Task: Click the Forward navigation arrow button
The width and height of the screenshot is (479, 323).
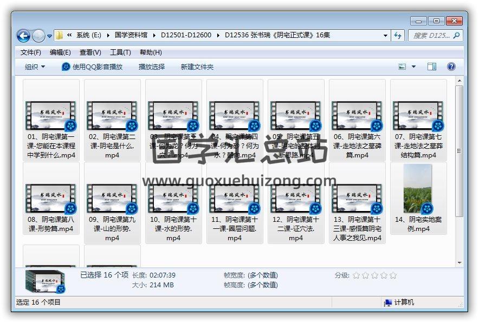Action: point(38,36)
